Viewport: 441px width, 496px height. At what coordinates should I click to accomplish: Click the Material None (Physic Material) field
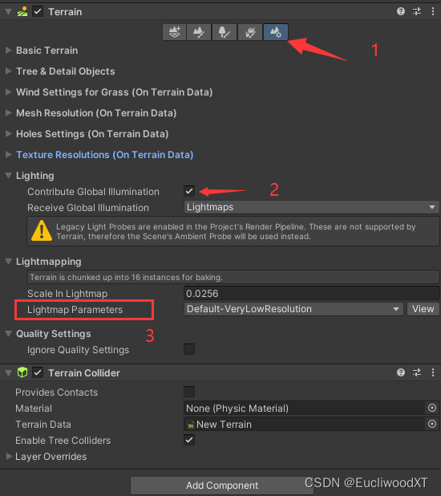pyautogui.click(x=304, y=408)
